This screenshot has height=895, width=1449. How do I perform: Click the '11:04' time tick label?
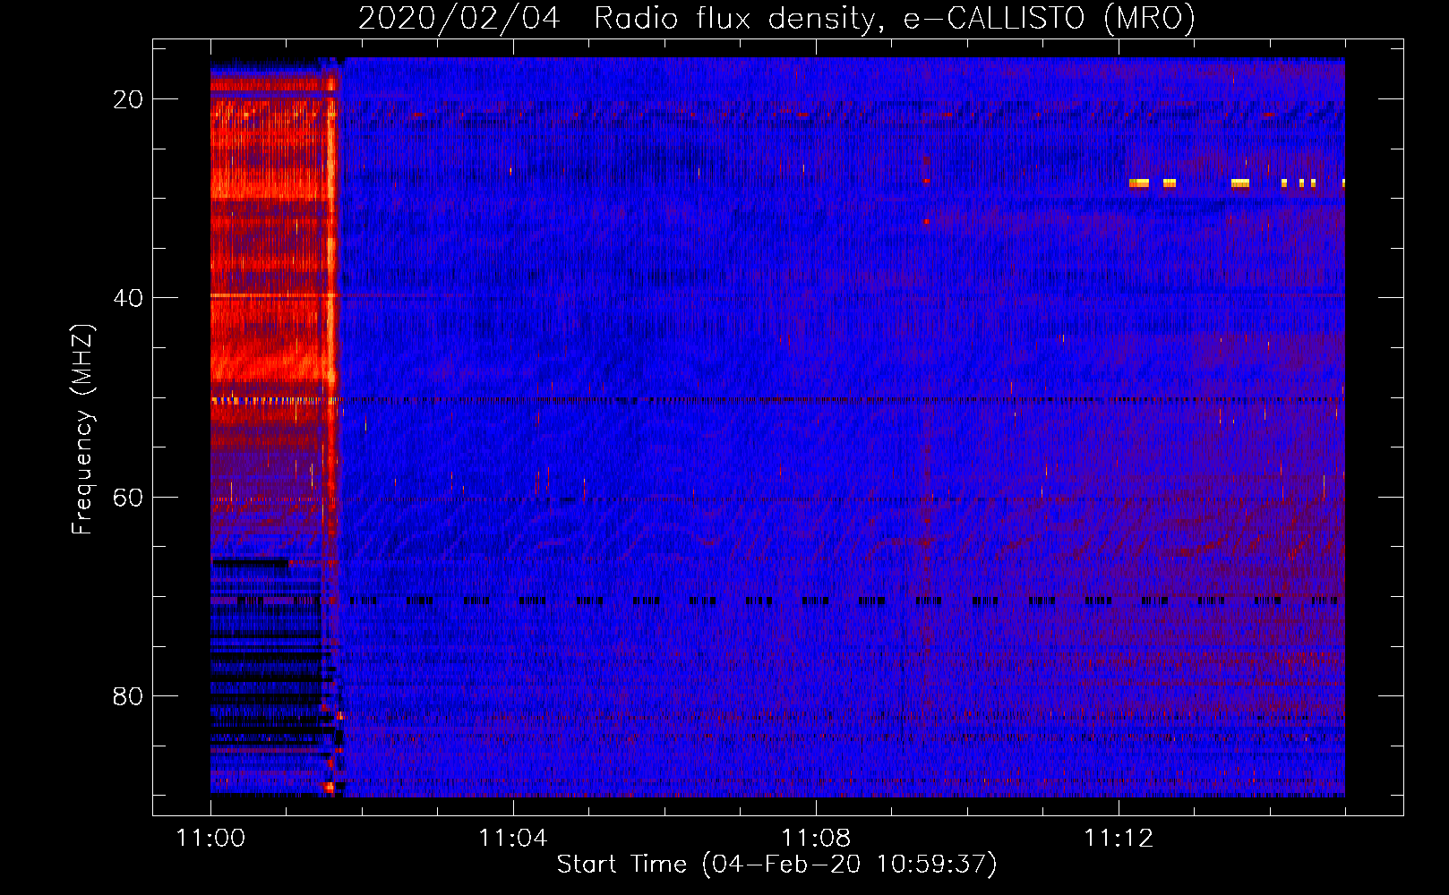(512, 839)
